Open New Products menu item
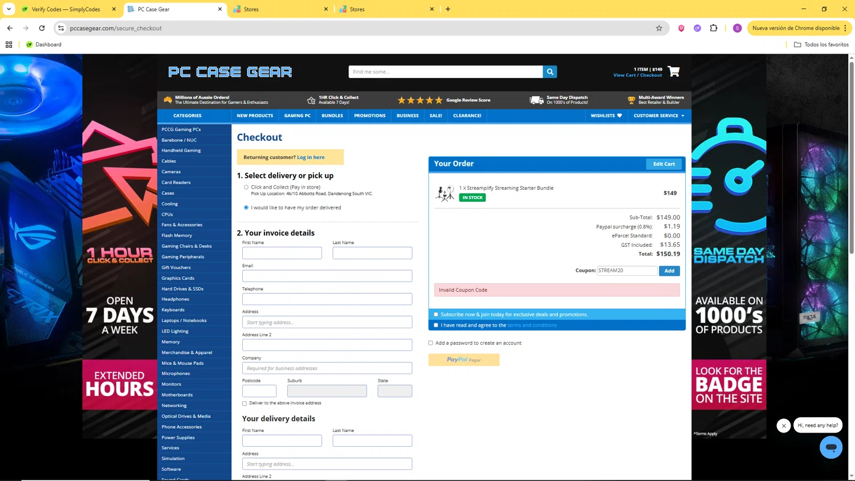The width and height of the screenshot is (855, 481). (255, 116)
